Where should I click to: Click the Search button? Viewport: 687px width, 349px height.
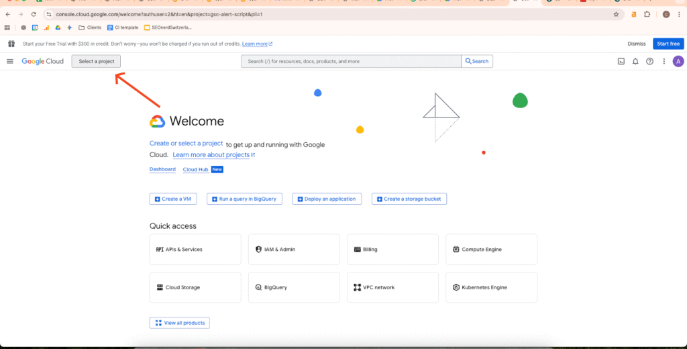pos(477,61)
